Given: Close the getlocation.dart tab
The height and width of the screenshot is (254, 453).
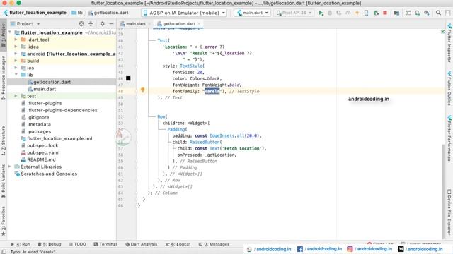Looking at the screenshot, I should [x=199, y=23].
